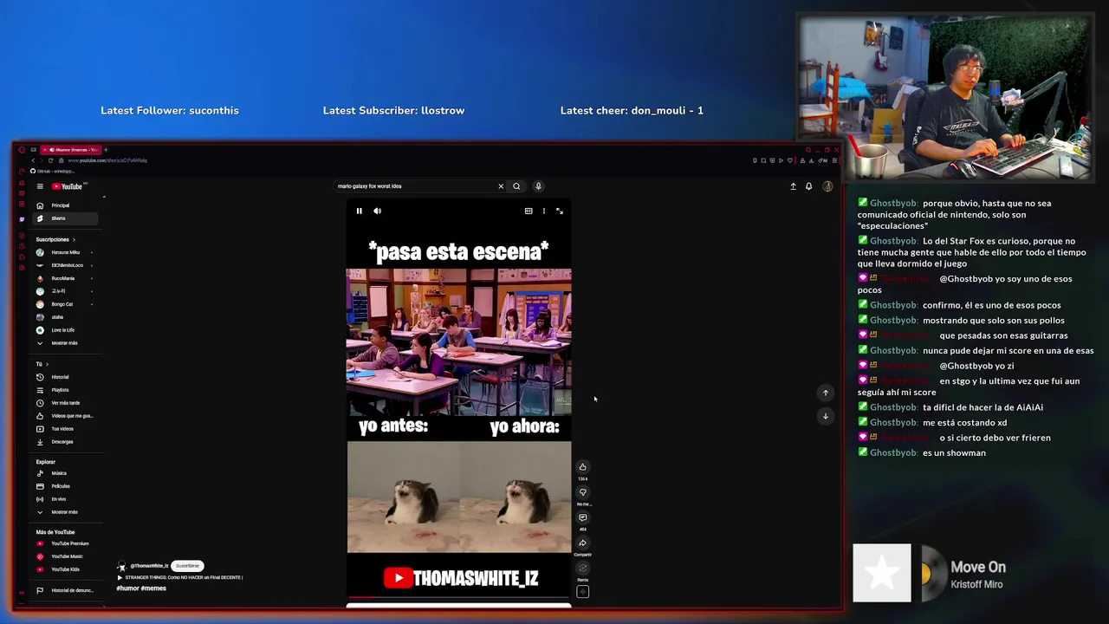Open YouTube Music link
The width and height of the screenshot is (1109, 624).
point(66,556)
